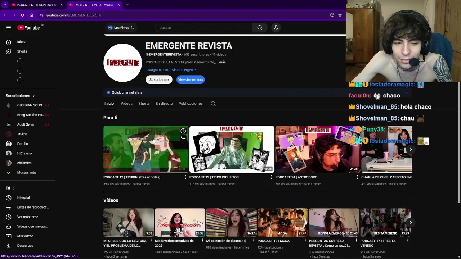
Task: Open browser tab search dropdown
Action: [x=5, y=5]
